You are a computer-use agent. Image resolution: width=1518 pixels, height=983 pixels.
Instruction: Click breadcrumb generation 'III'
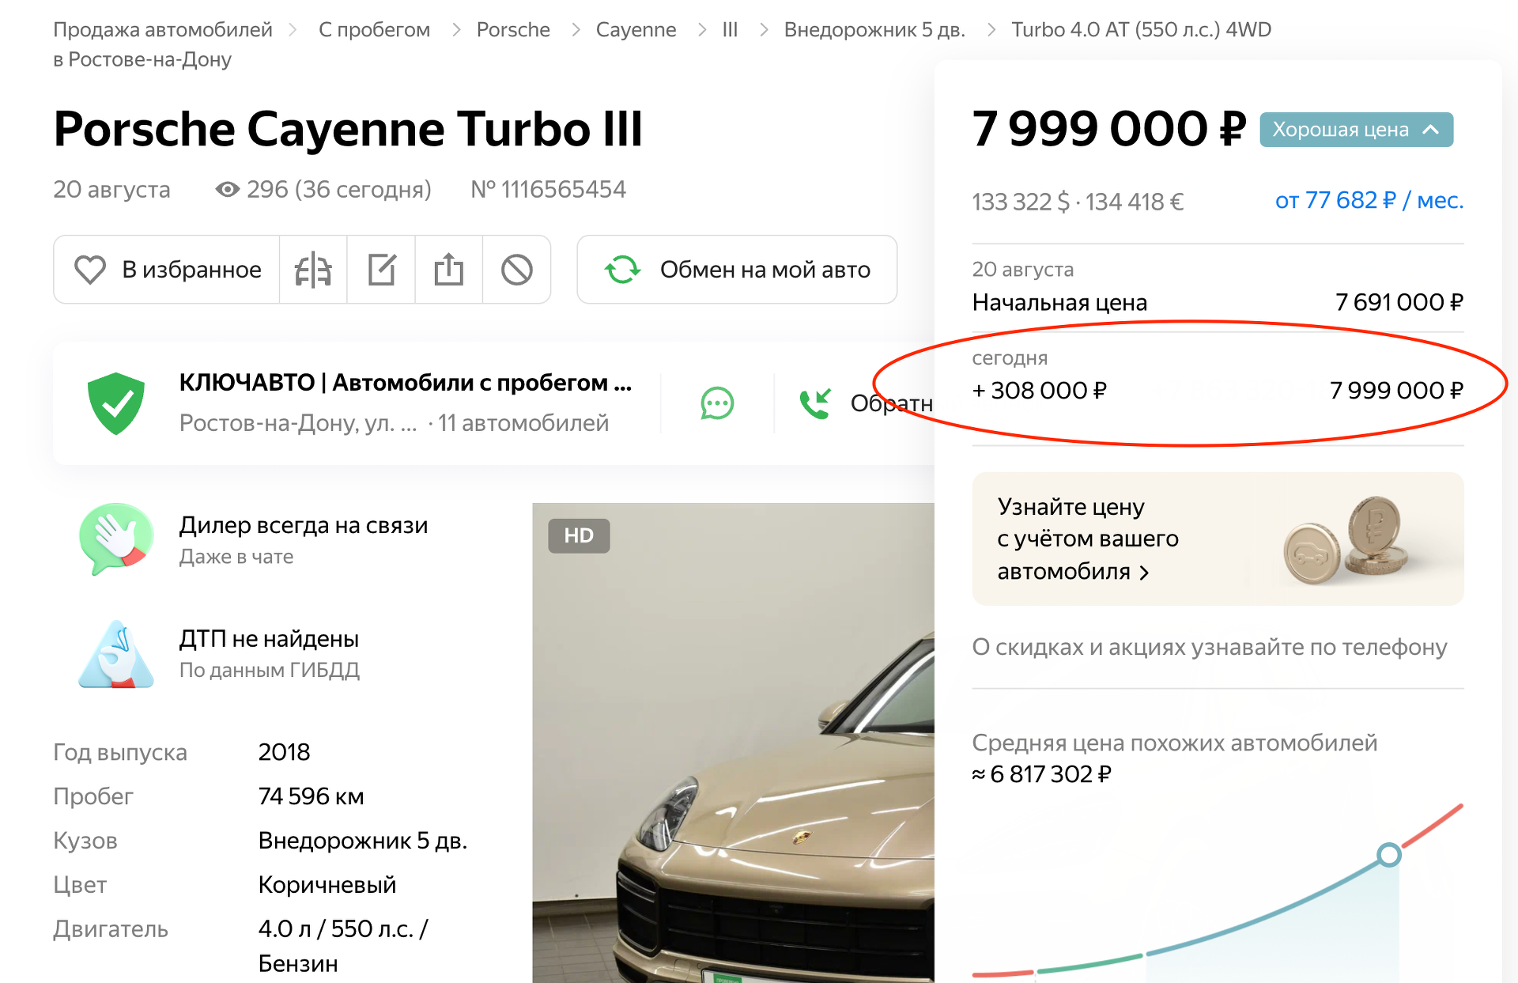(730, 30)
